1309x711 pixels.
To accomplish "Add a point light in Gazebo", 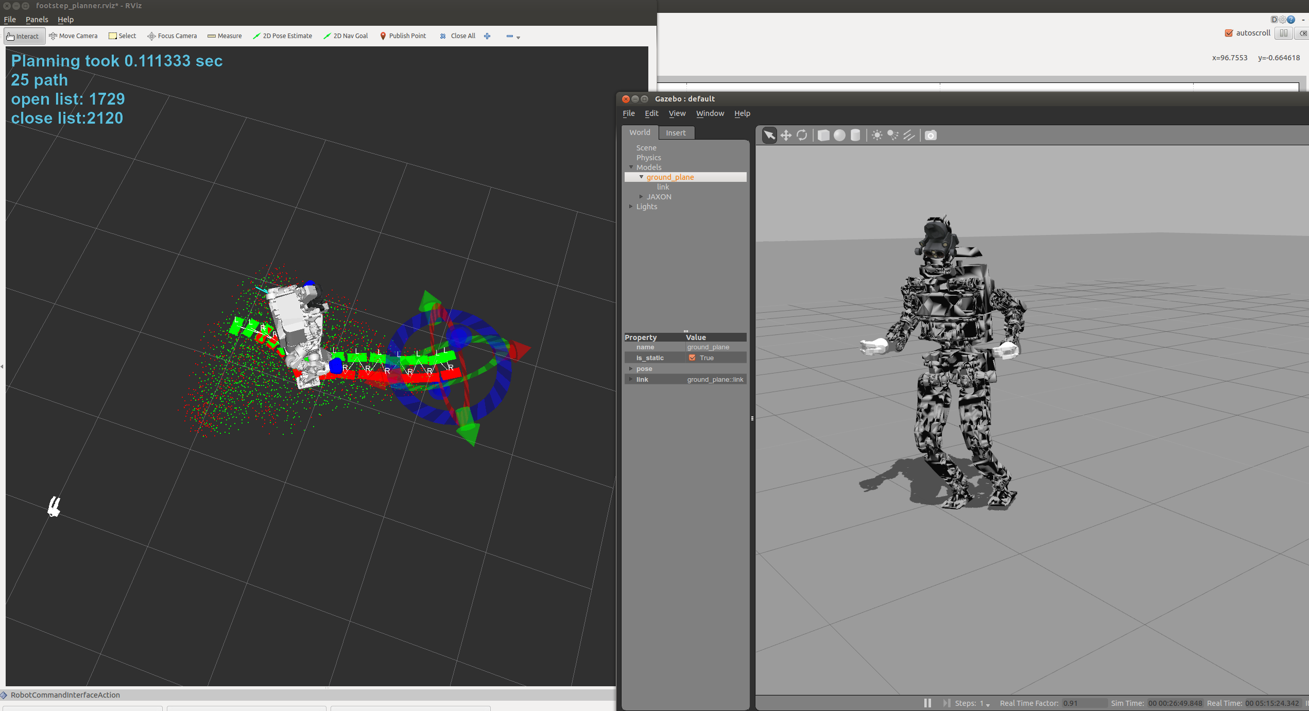I will pyautogui.click(x=877, y=136).
